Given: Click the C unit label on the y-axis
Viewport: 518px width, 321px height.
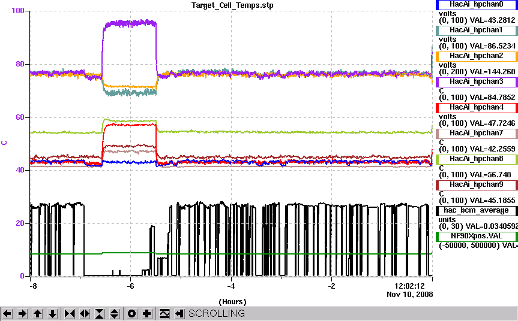Looking at the screenshot, I should point(4,143).
